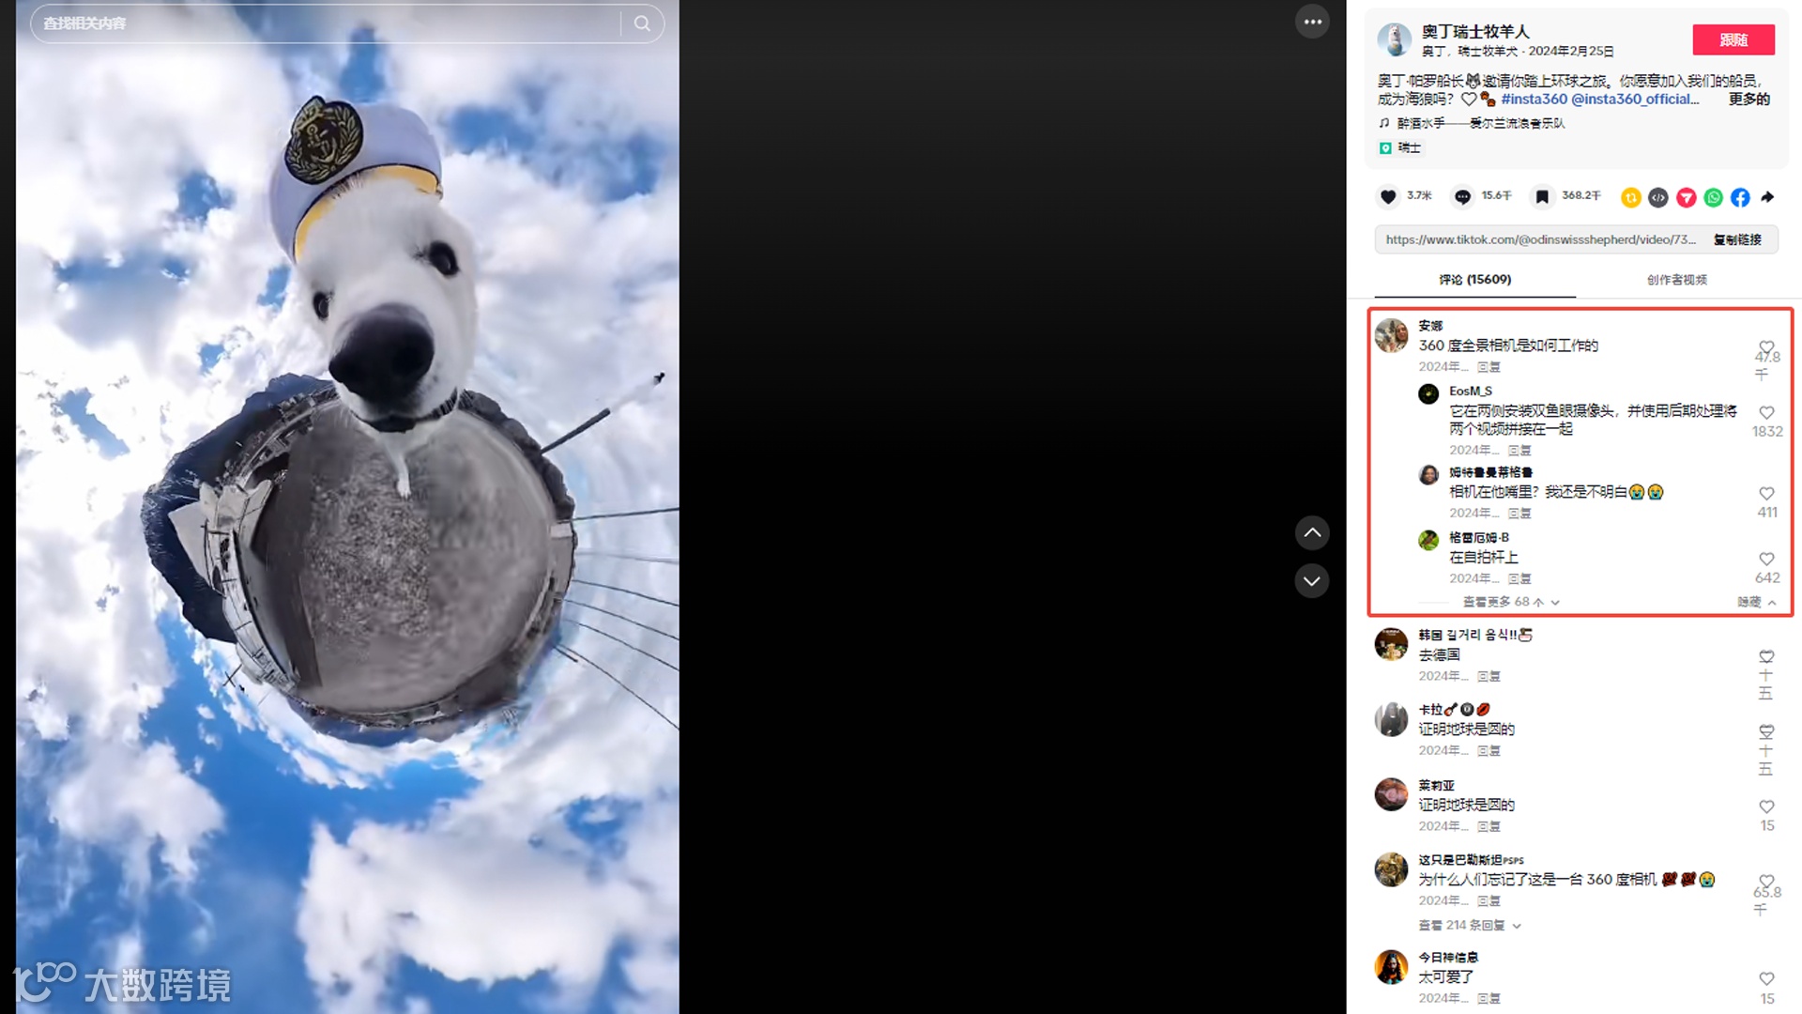Click the search magnifier icon
Screen dimensions: 1802x1014
pos(642,23)
